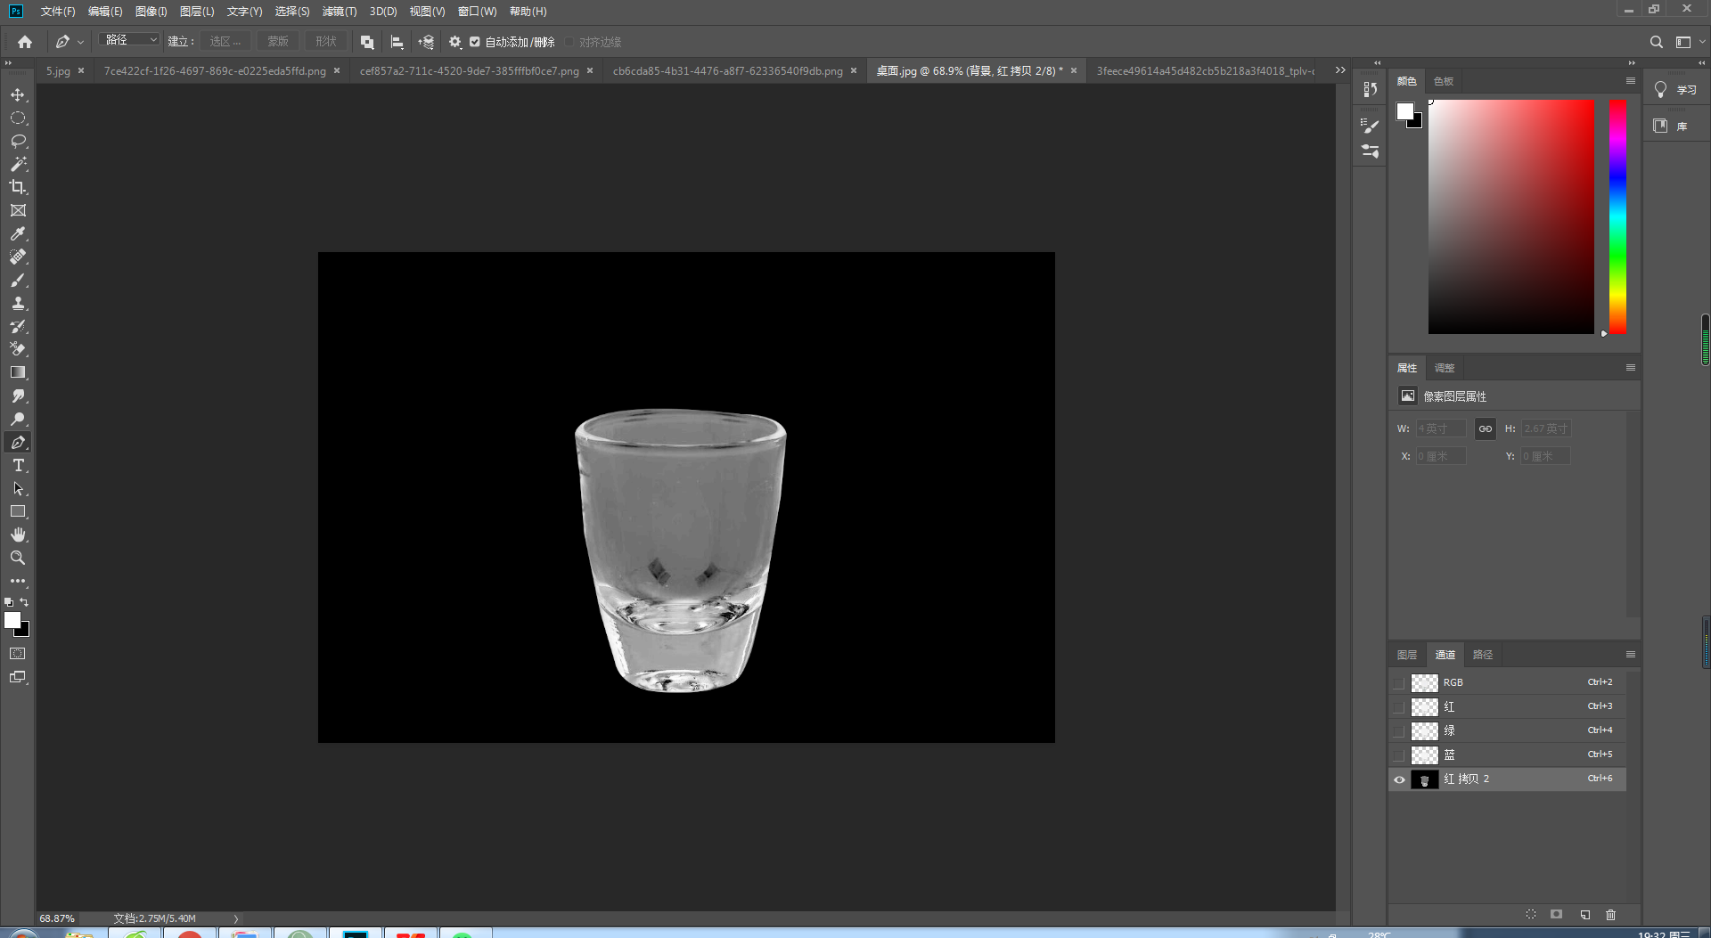Select the Move tool
The height and width of the screenshot is (938, 1711).
(18, 94)
